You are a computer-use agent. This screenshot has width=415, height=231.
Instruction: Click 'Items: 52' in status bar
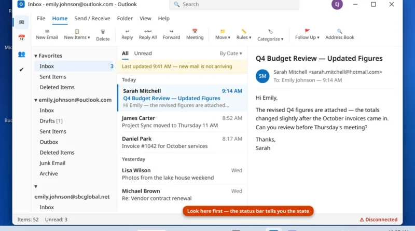[x=28, y=220]
